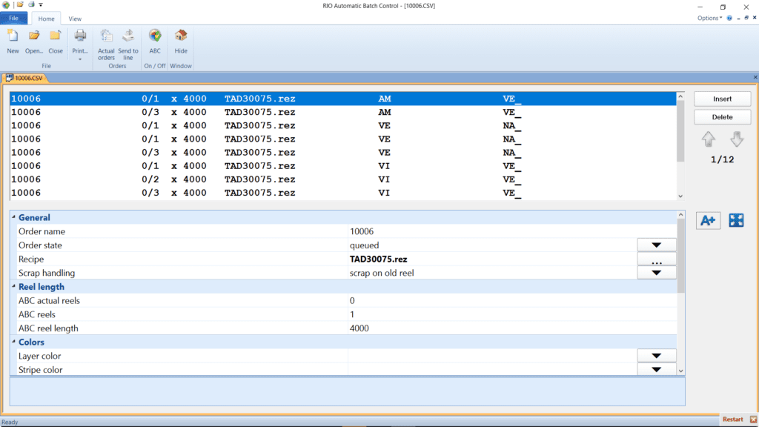The width and height of the screenshot is (759, 427).
Task: Hide the batch control window
Action: pyautogui.click(x=180, y=42)
